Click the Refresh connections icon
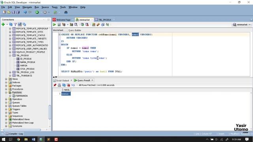 click(x=11, y=24)
